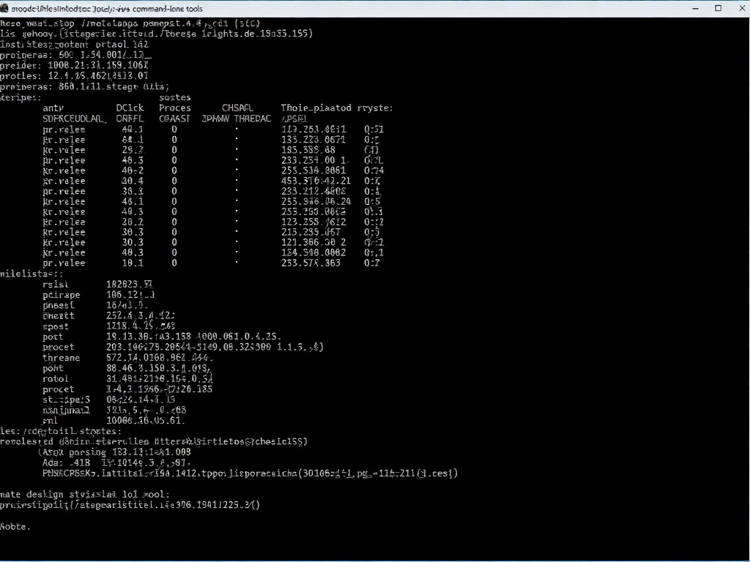The width and height of the screenshot is (750, 562).
Task: Click the "rotol" field name
Action: [x=56, y=379]
